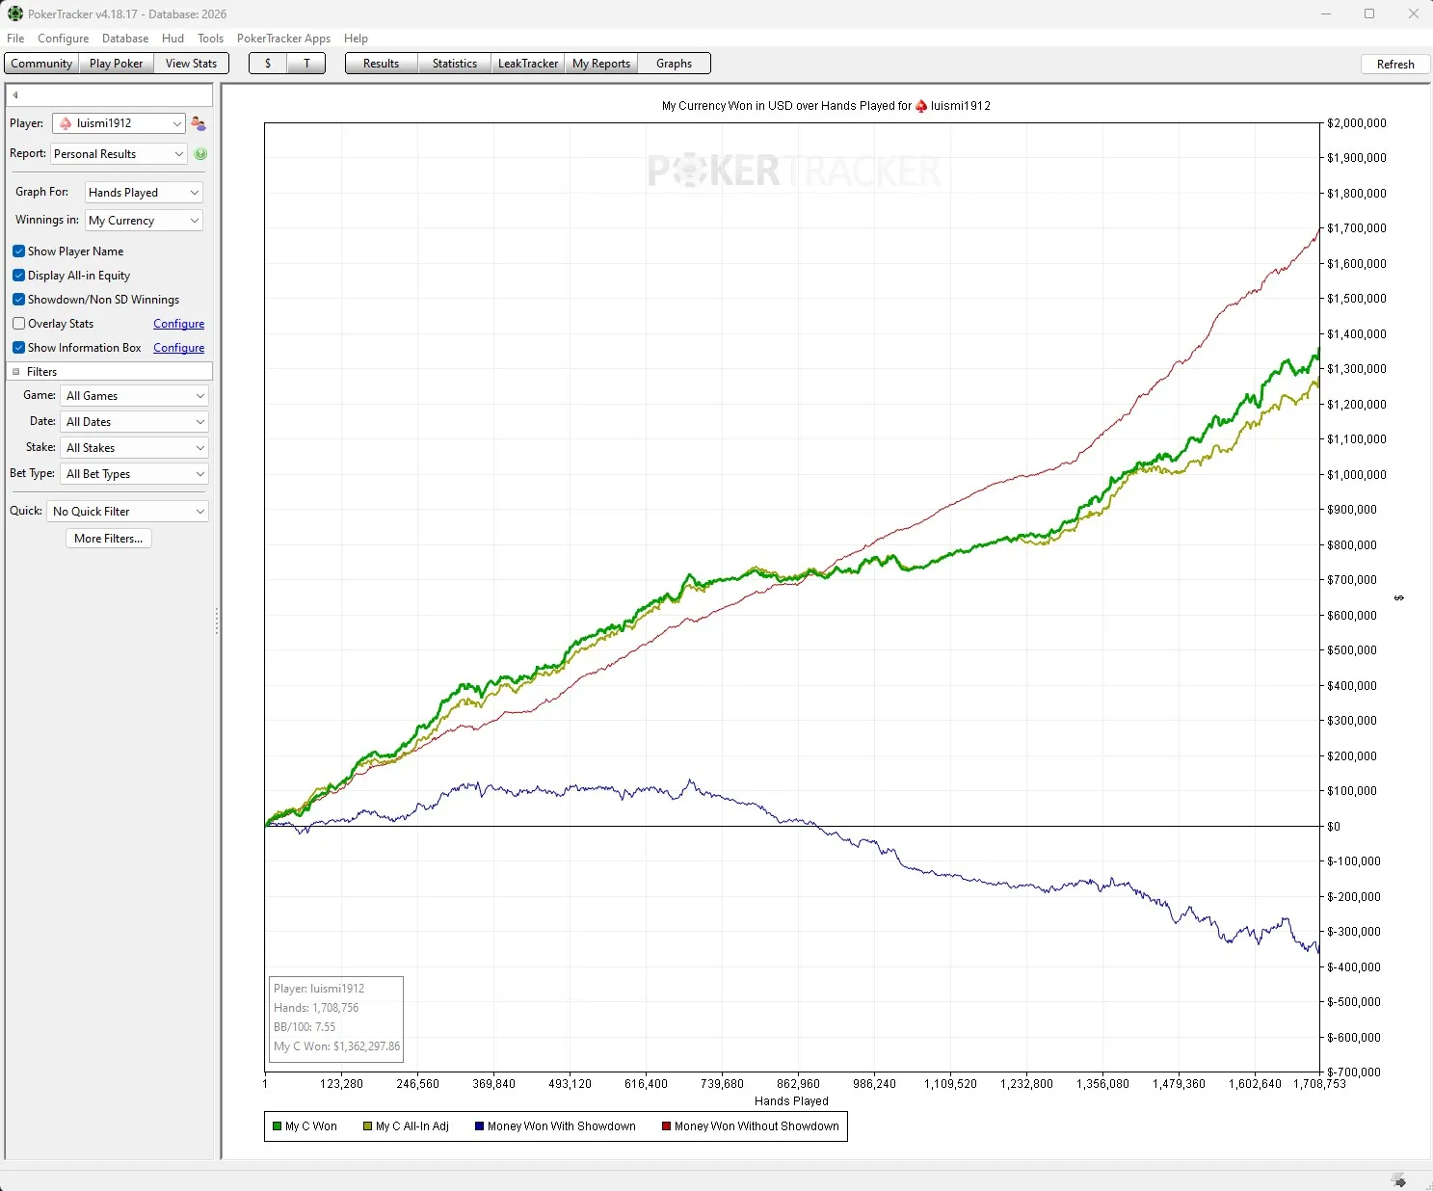Open the Database menu

point(125,39)
